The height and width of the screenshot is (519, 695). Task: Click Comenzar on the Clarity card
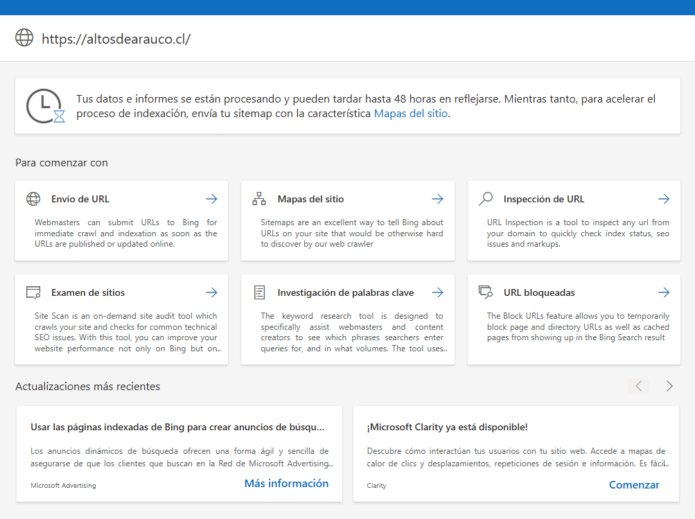coord(634,485)
